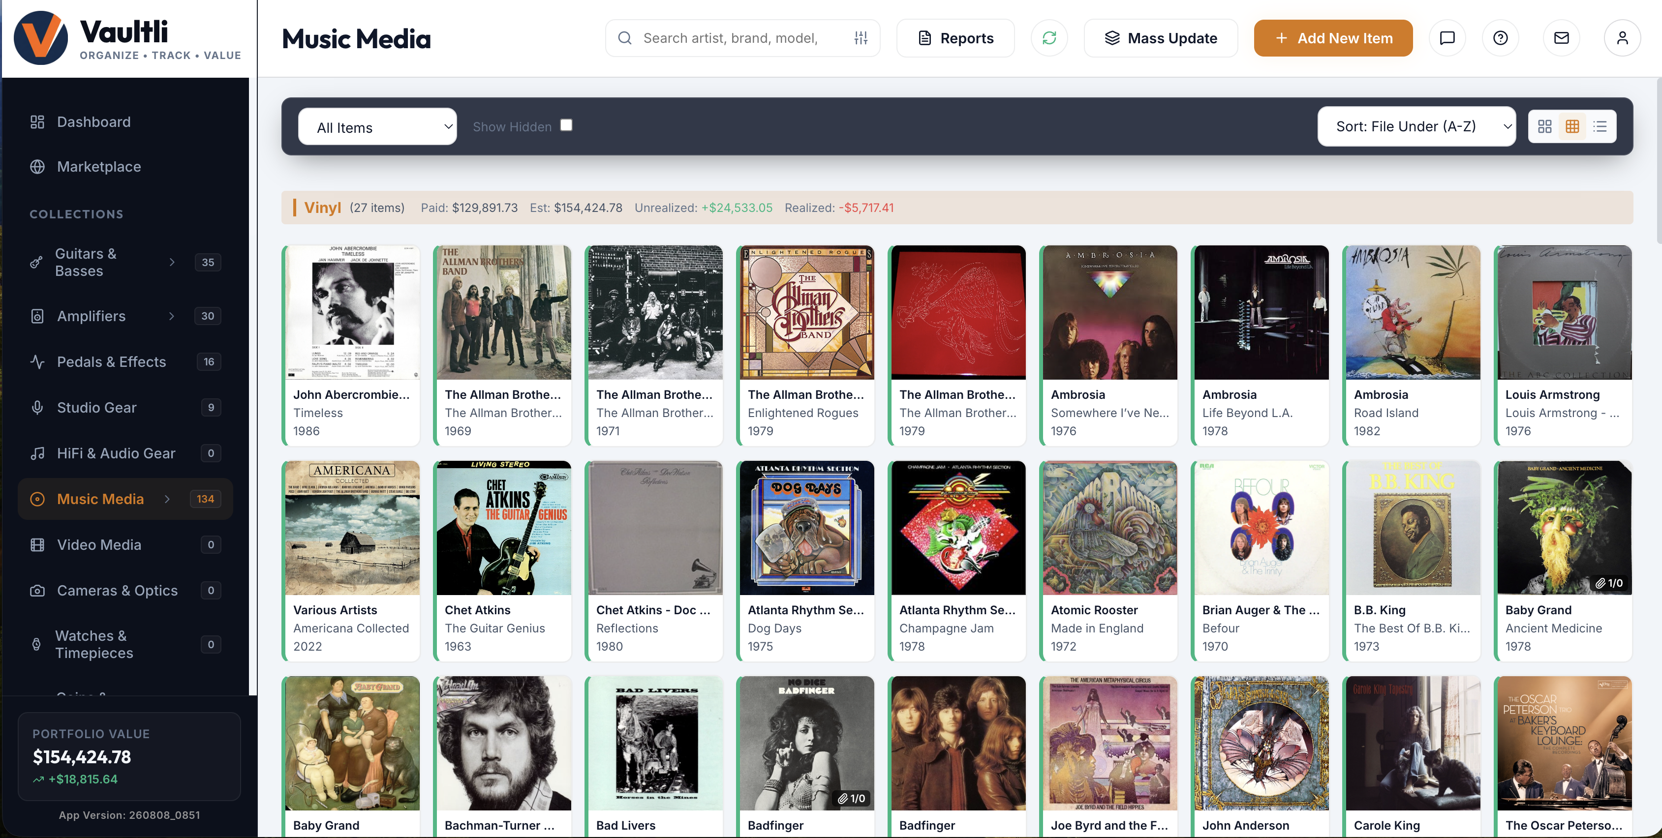The image size is (1662, 838).
Task: Click the Dashboard grid icon
Action: [x=37, y=122]
